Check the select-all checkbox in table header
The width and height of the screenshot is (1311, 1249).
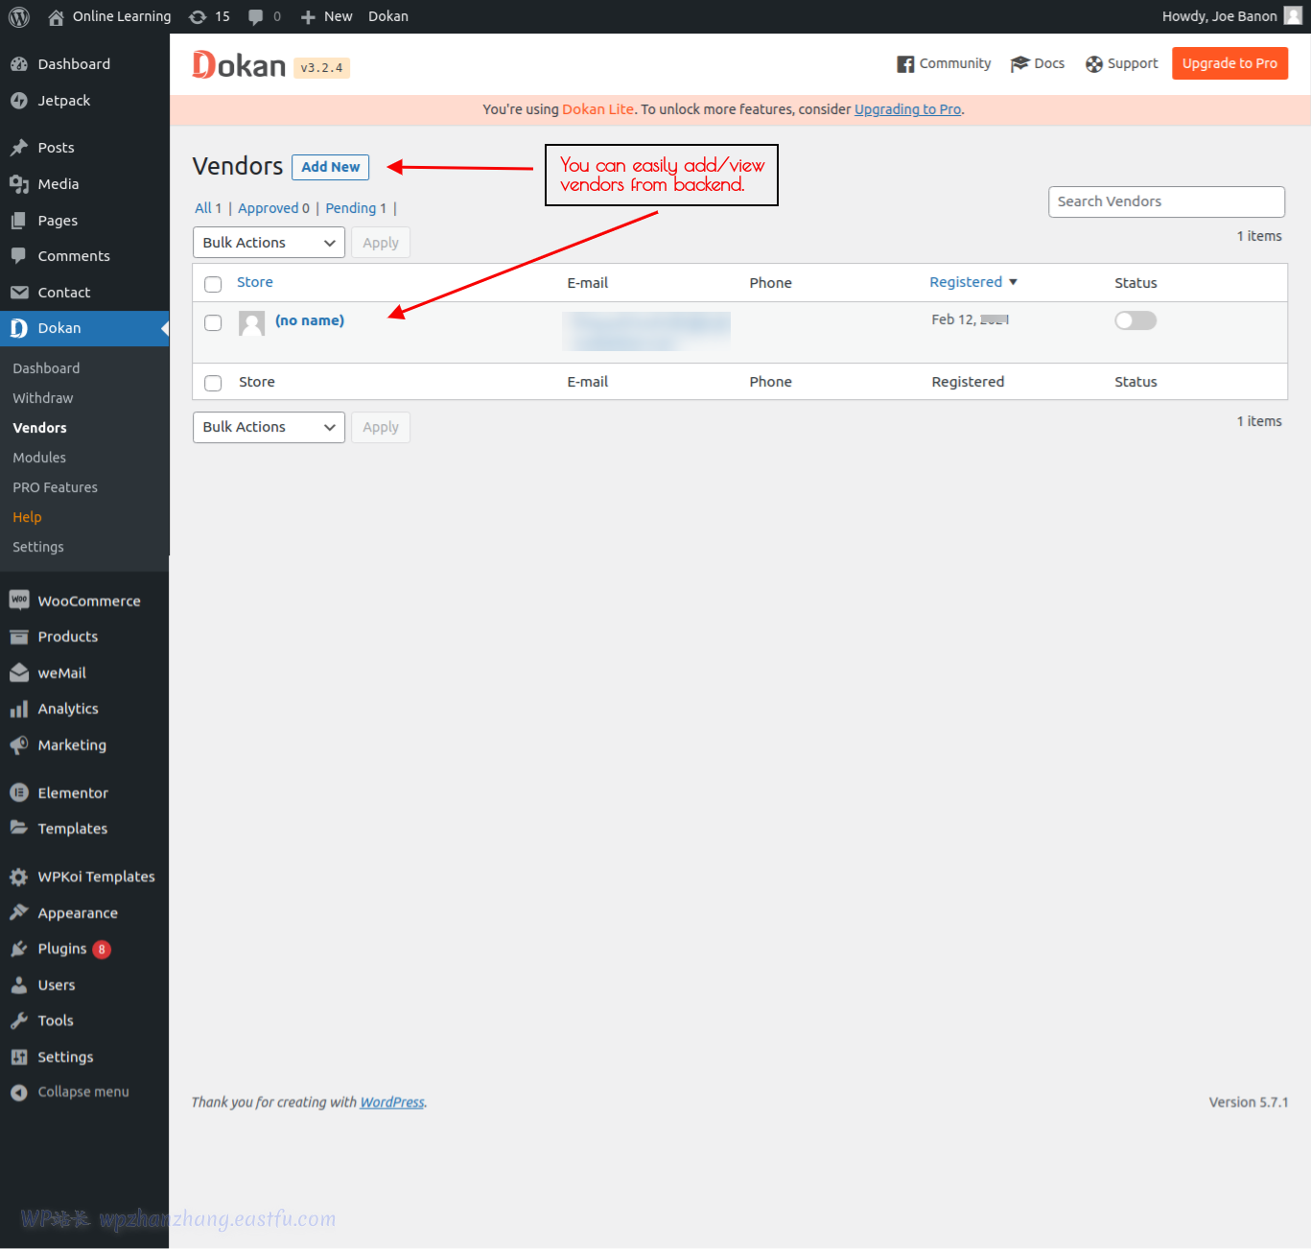213,284
